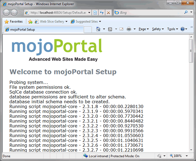The height and width of the screenshot is (161, 196).
Task: Expand the address bar history dropdown
Action: click(90, 13)
